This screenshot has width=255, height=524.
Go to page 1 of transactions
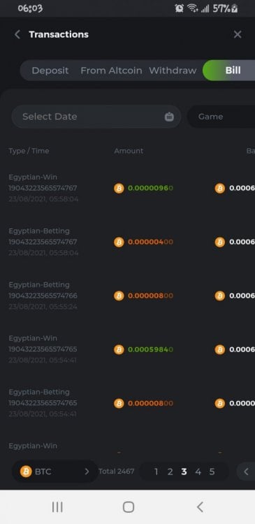click(x=156, y=472)
